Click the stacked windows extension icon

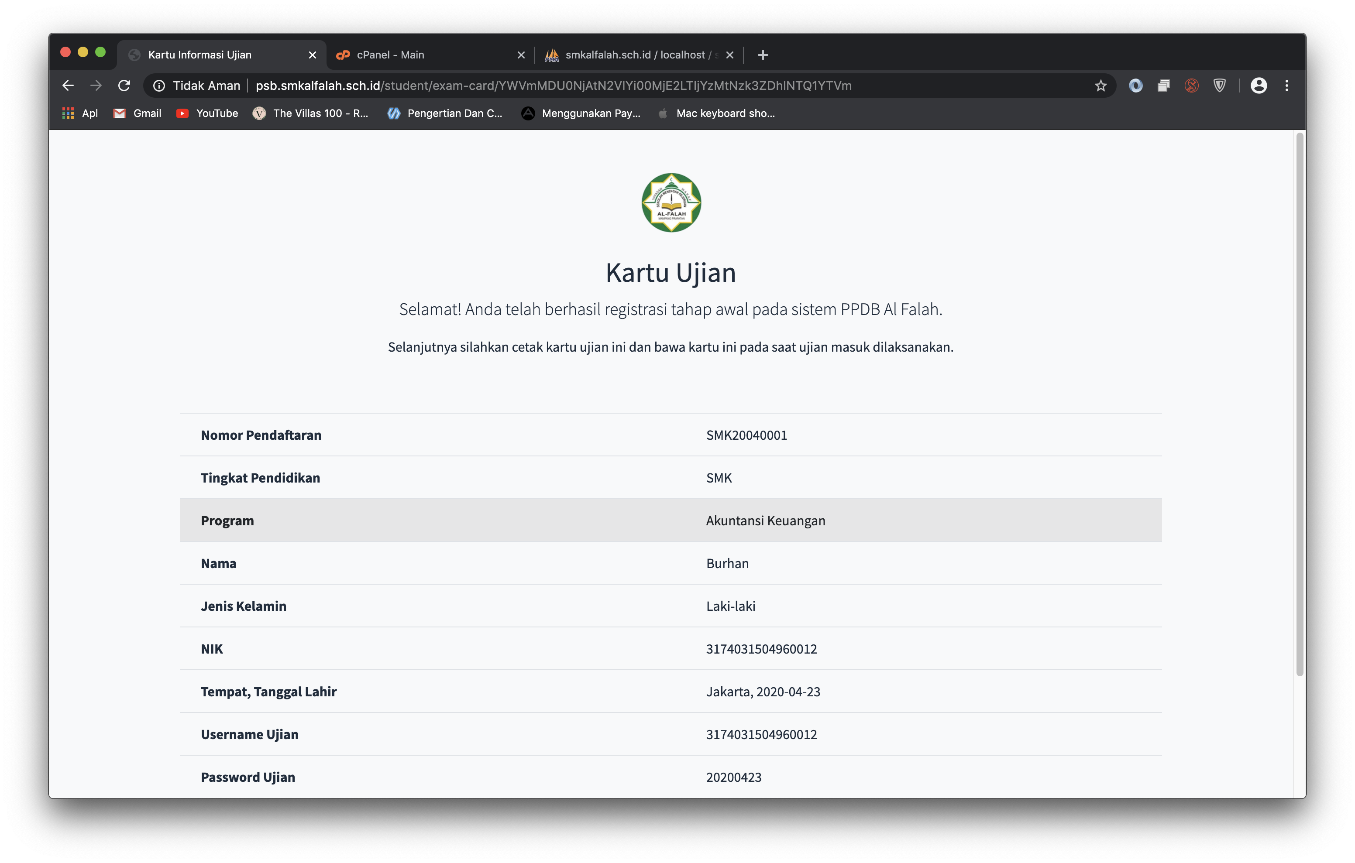point(1164,86)
